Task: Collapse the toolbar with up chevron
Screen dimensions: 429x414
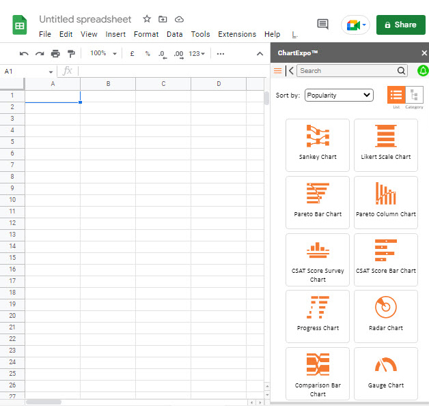Action: [x=260, y=53]
